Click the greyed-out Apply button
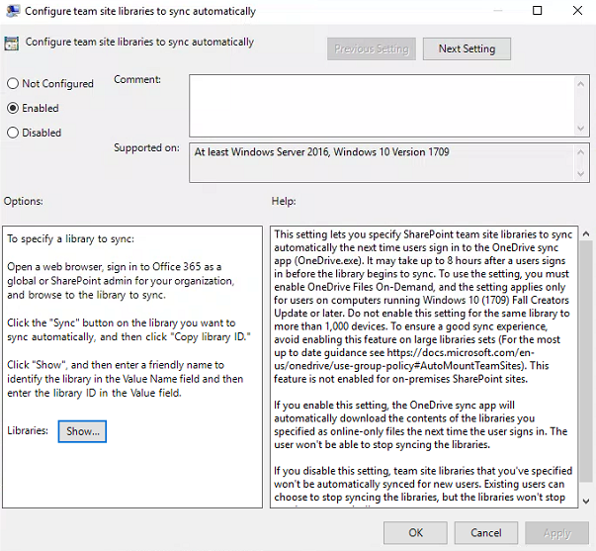This screenshot has height=551, width=596. [x=556, y=532]
